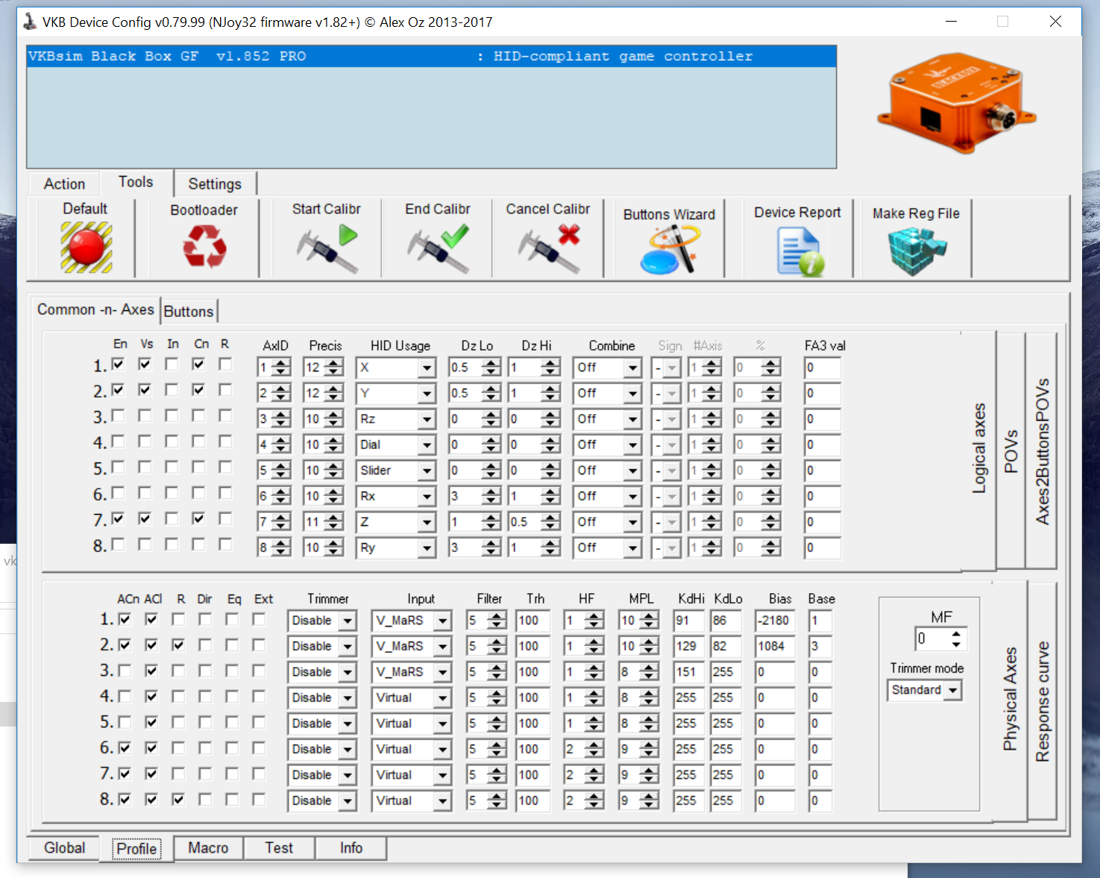Select Response curve vertical tab

pyautogui.click(x=1042, y=701)
